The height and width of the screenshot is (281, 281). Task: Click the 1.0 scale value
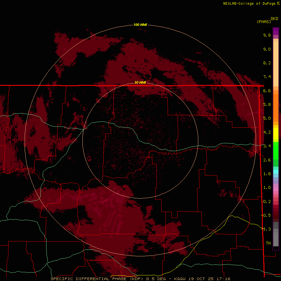click(x=267, y=188)
